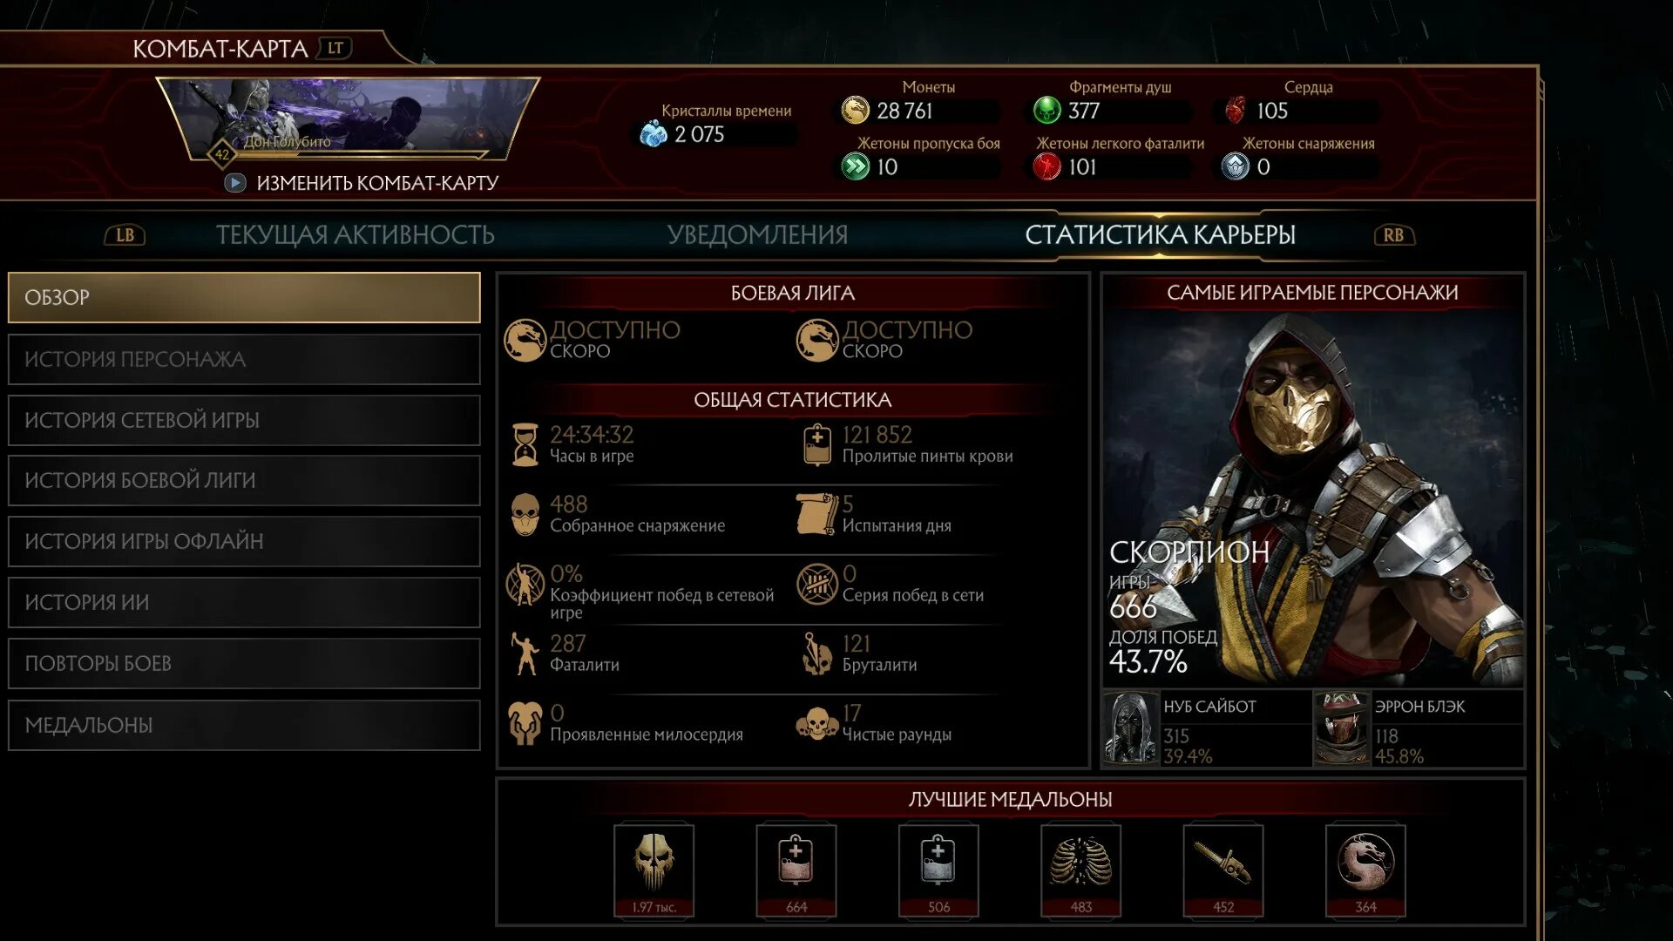This screenshot has height=941, width=1673.
Task: Click the skip fight tokens icon
Action: (856, 166)
